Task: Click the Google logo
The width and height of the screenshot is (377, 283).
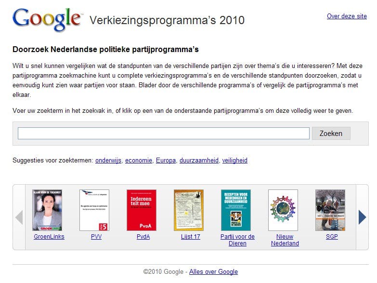Action: pyautogui.click(x=47, y=19)
